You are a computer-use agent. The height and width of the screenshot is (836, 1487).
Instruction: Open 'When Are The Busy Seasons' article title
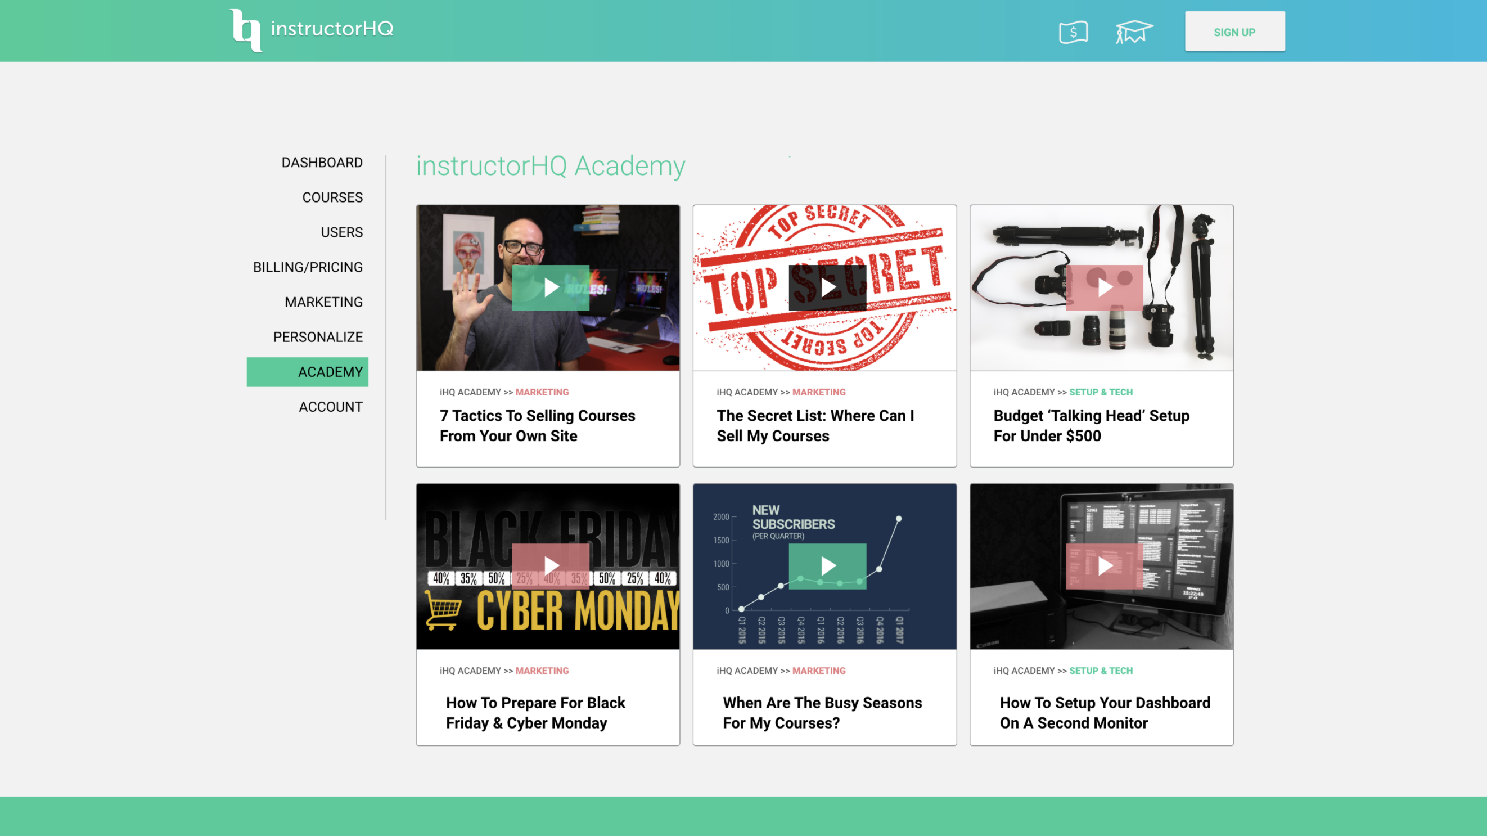822,712
